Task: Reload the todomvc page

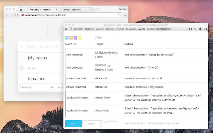Action: tap(16, 15)
